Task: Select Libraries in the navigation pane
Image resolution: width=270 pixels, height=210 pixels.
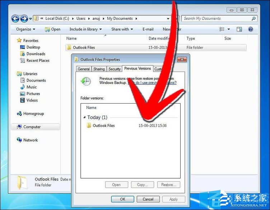Action: [27, 74]
